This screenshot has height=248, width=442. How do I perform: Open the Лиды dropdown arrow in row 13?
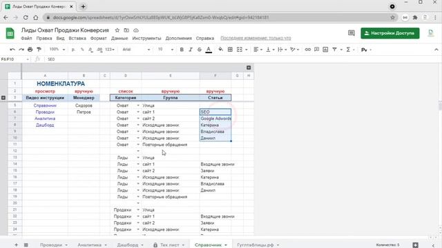[x=138, y=158]
